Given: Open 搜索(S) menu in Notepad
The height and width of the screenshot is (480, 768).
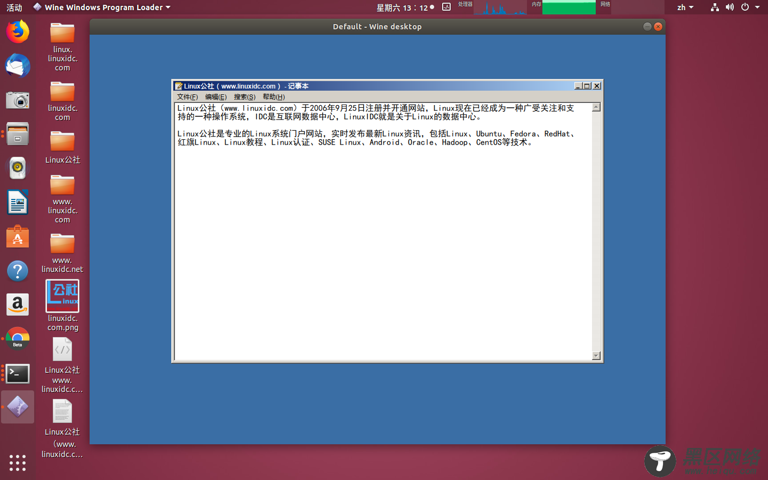Looking at the screenshot, I should click(x=245, y=97).
